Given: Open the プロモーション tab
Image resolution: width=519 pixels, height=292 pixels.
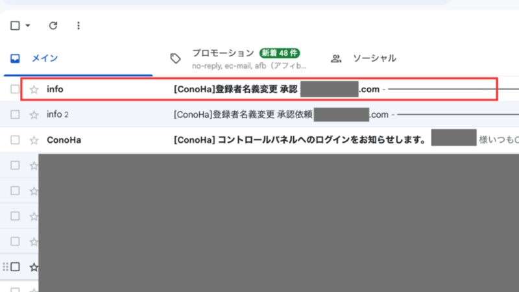Looking at the screenshot, I should click(223, 53).
